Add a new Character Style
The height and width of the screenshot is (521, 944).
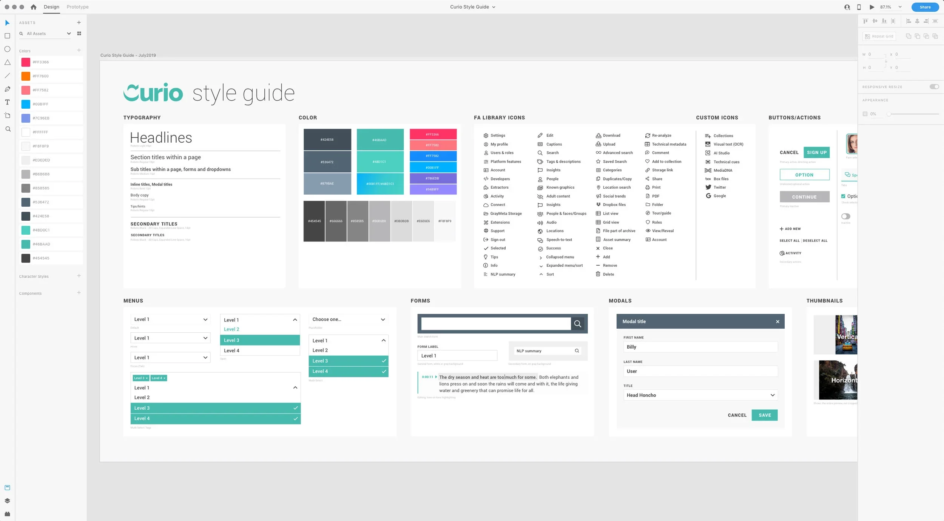tap(79, 276)
